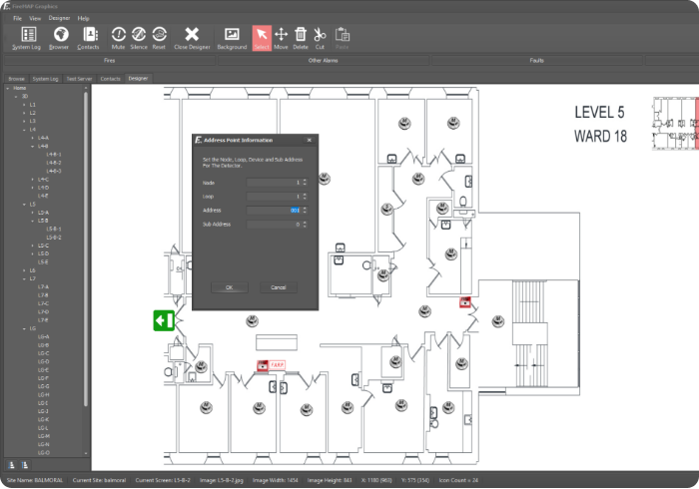Expand the L6 tree node

(x=24, y=270)
